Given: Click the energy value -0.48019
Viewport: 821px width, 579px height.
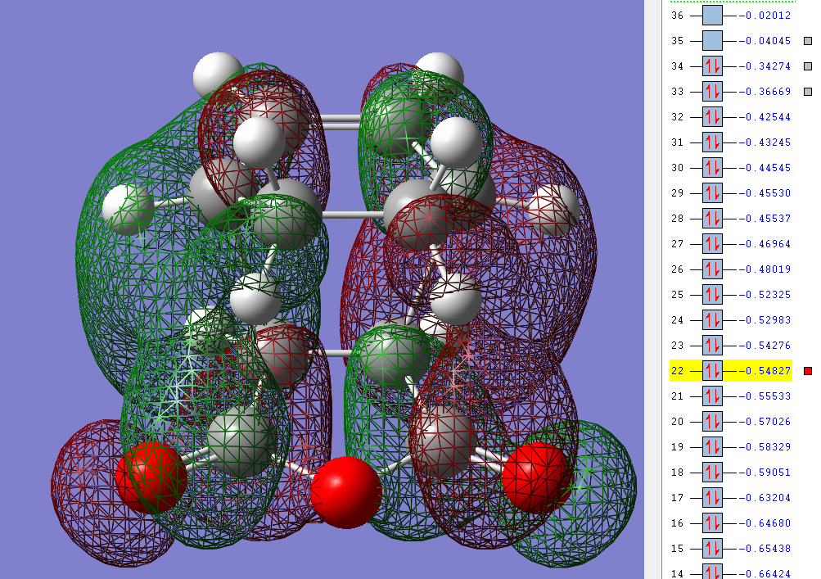Looking at the screenshot, I should 765,269.
